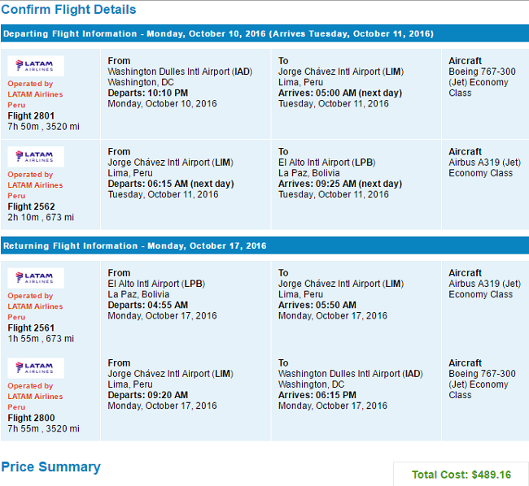Screen dimensions: 529x486
Task: Click LATAM Airlines logo for Flight 2561
Action: (x=36, y=278)
